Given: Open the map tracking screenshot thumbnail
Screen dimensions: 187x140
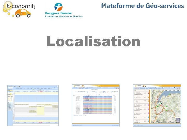Looking at the screenshot, I should tap(157, 106).
